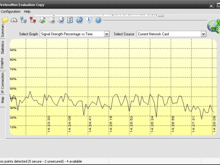Switch to the Statistics side tab

[x=3, y=47]
